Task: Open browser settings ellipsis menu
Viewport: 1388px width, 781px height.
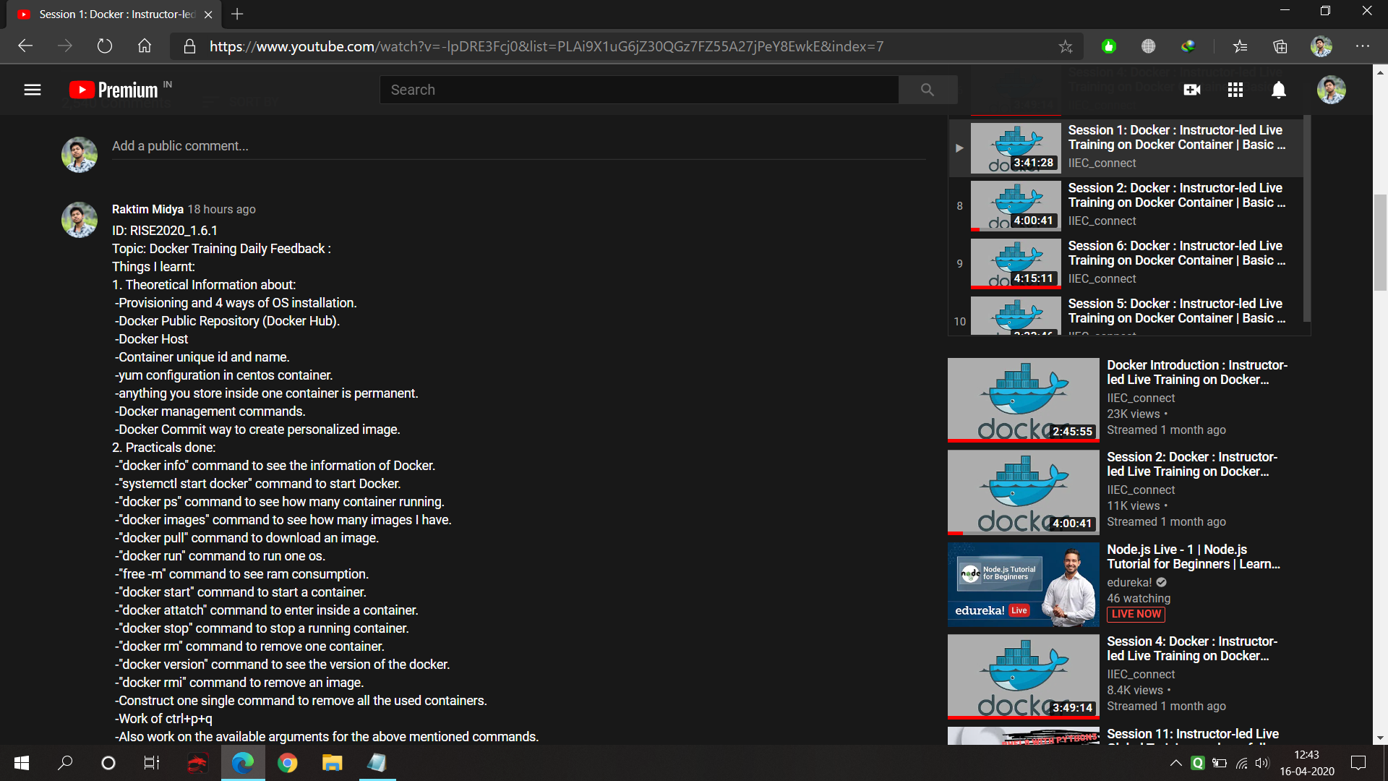Action: click(1363, 46)
